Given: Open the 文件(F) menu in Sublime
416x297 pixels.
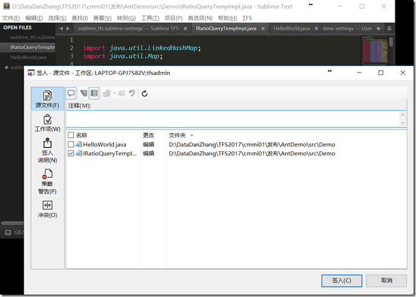Looking at the screenshot, I should (x=11, y=18).
